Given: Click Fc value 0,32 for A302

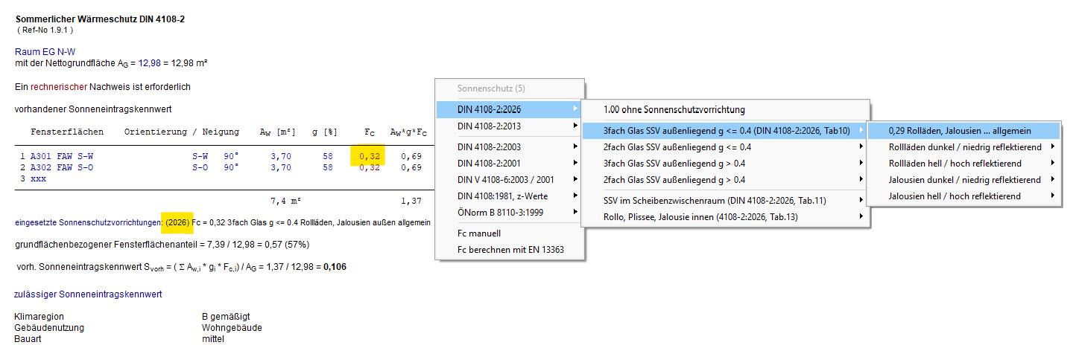Looking at the screenshot, I should (x=370, y=167).
